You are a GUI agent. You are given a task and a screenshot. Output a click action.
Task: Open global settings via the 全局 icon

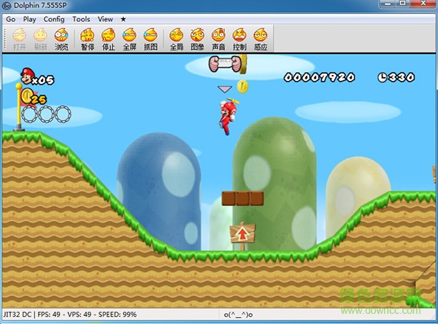click(x=176, y=39)
